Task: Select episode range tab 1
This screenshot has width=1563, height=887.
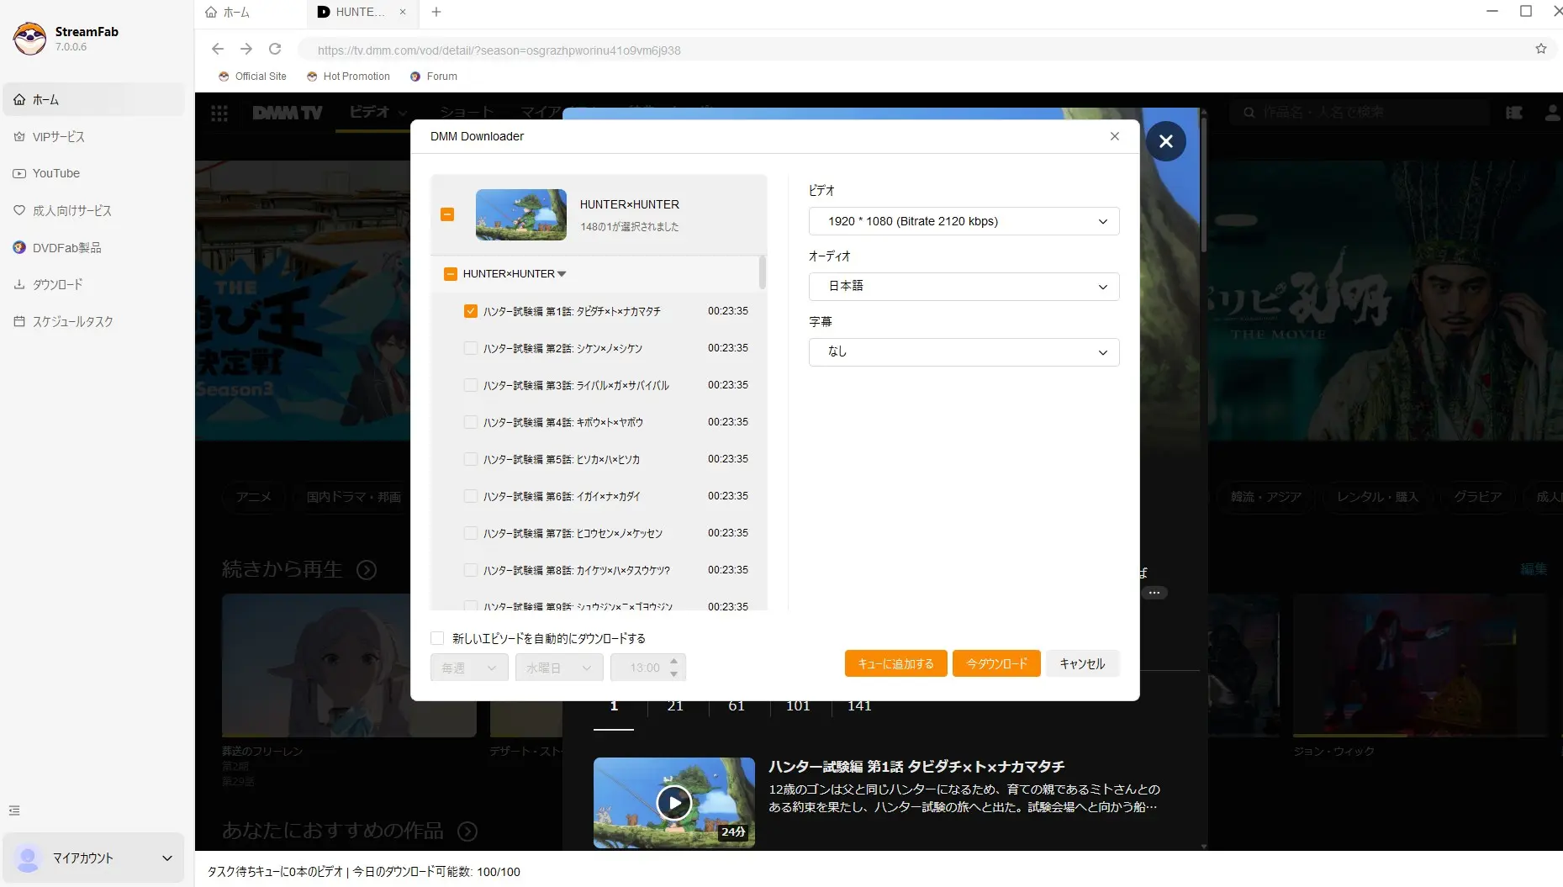Action: (x=614, y=705)
